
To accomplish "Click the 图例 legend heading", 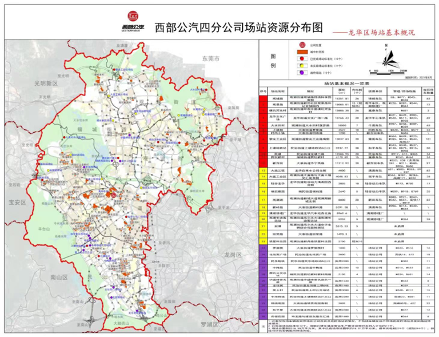I will [273, 61].
